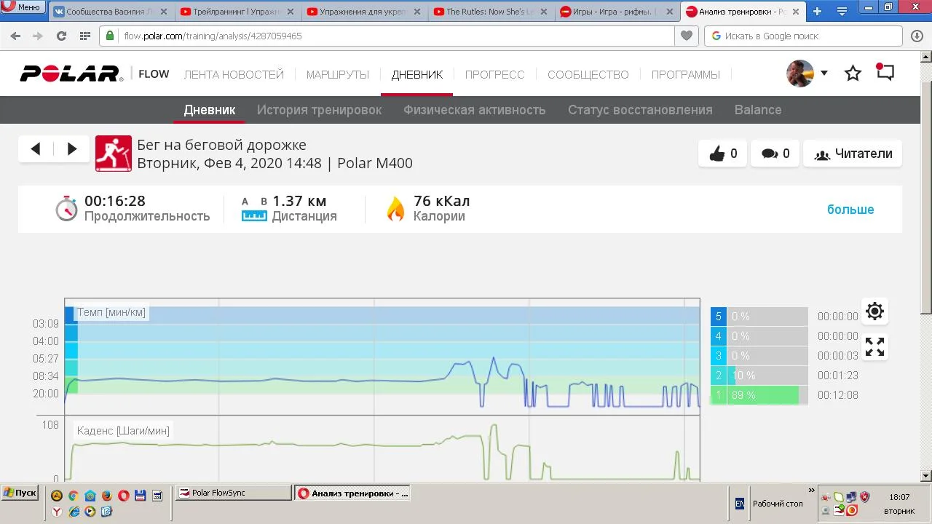Open the Opera Меню button
Viewport: 932px width, 524px height.
click(23, 7)
